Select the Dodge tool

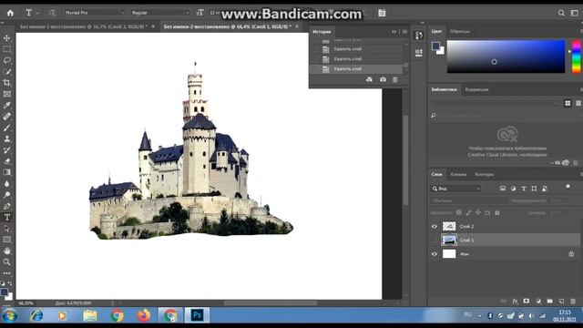[x=6, y=194]
